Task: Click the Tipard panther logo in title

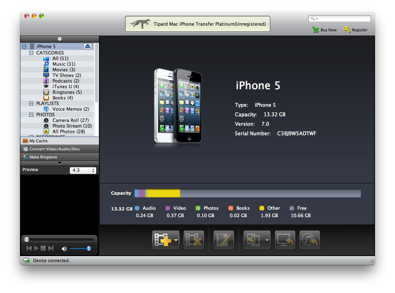Action: pyautogui.click(x=140, y=24)
